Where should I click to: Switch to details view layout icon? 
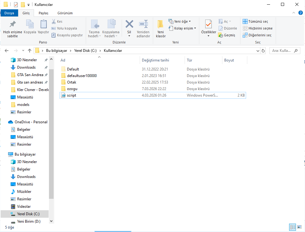293,227
